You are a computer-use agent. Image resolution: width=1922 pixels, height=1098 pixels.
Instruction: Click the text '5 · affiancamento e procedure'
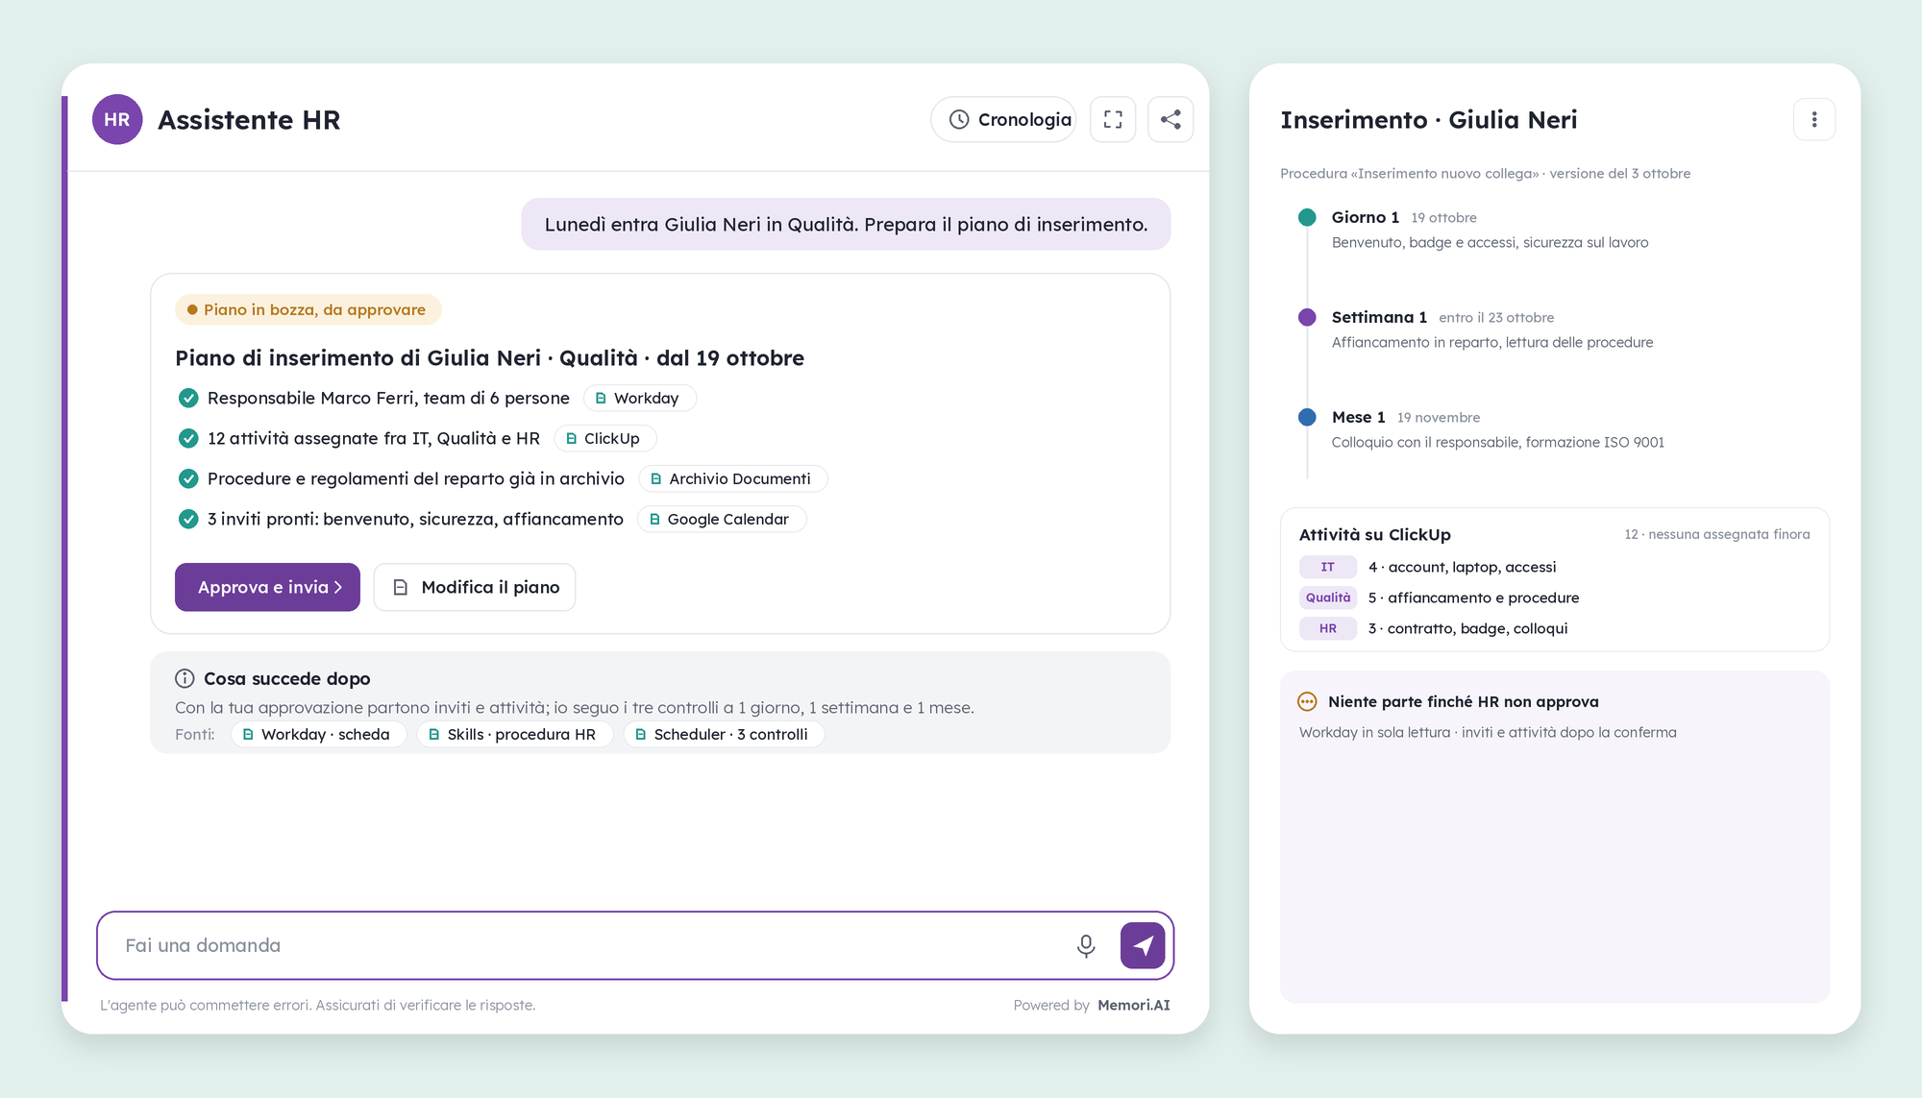[1473, 598]
